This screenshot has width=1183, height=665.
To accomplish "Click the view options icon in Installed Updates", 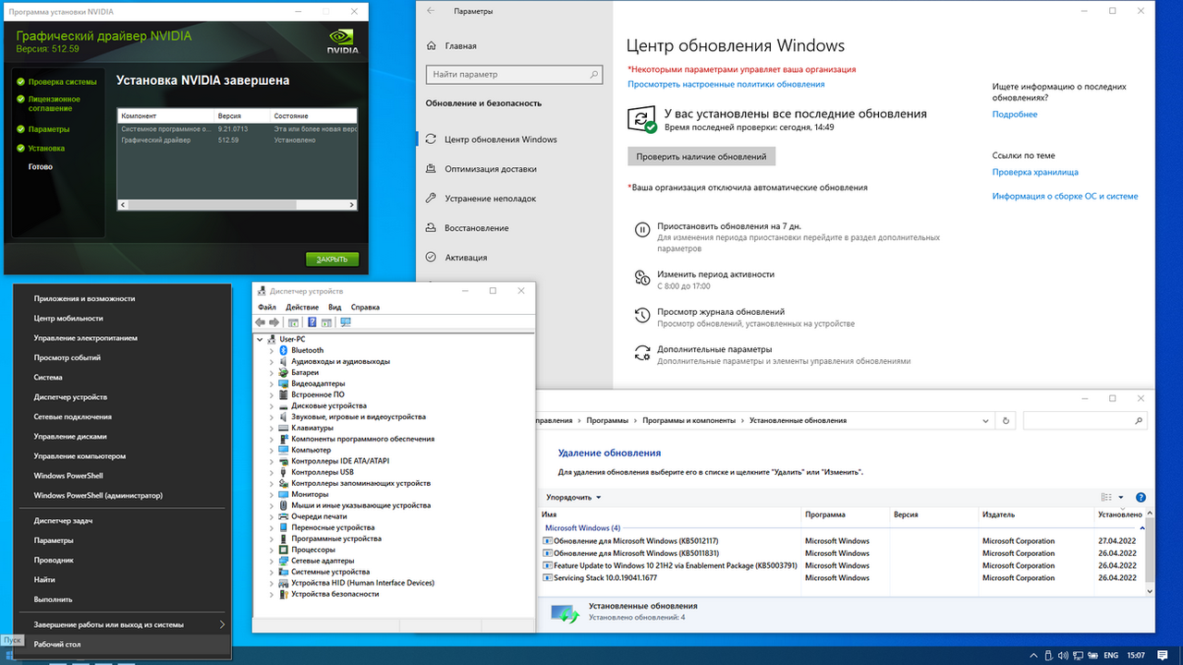I will tap(1107, 497).
